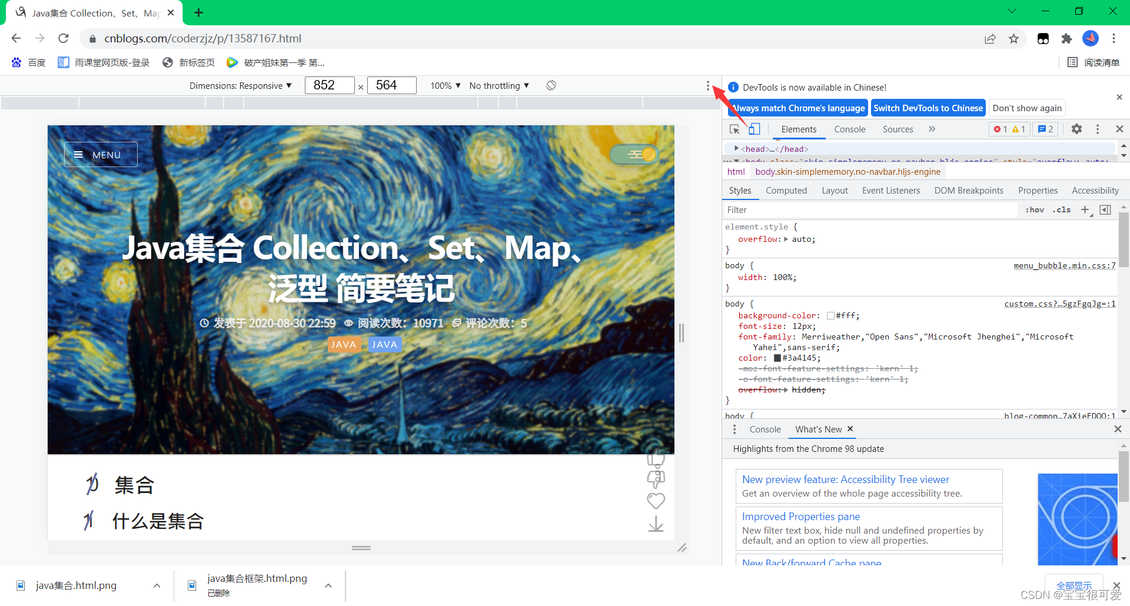Expand the head element node

point(736,149)
